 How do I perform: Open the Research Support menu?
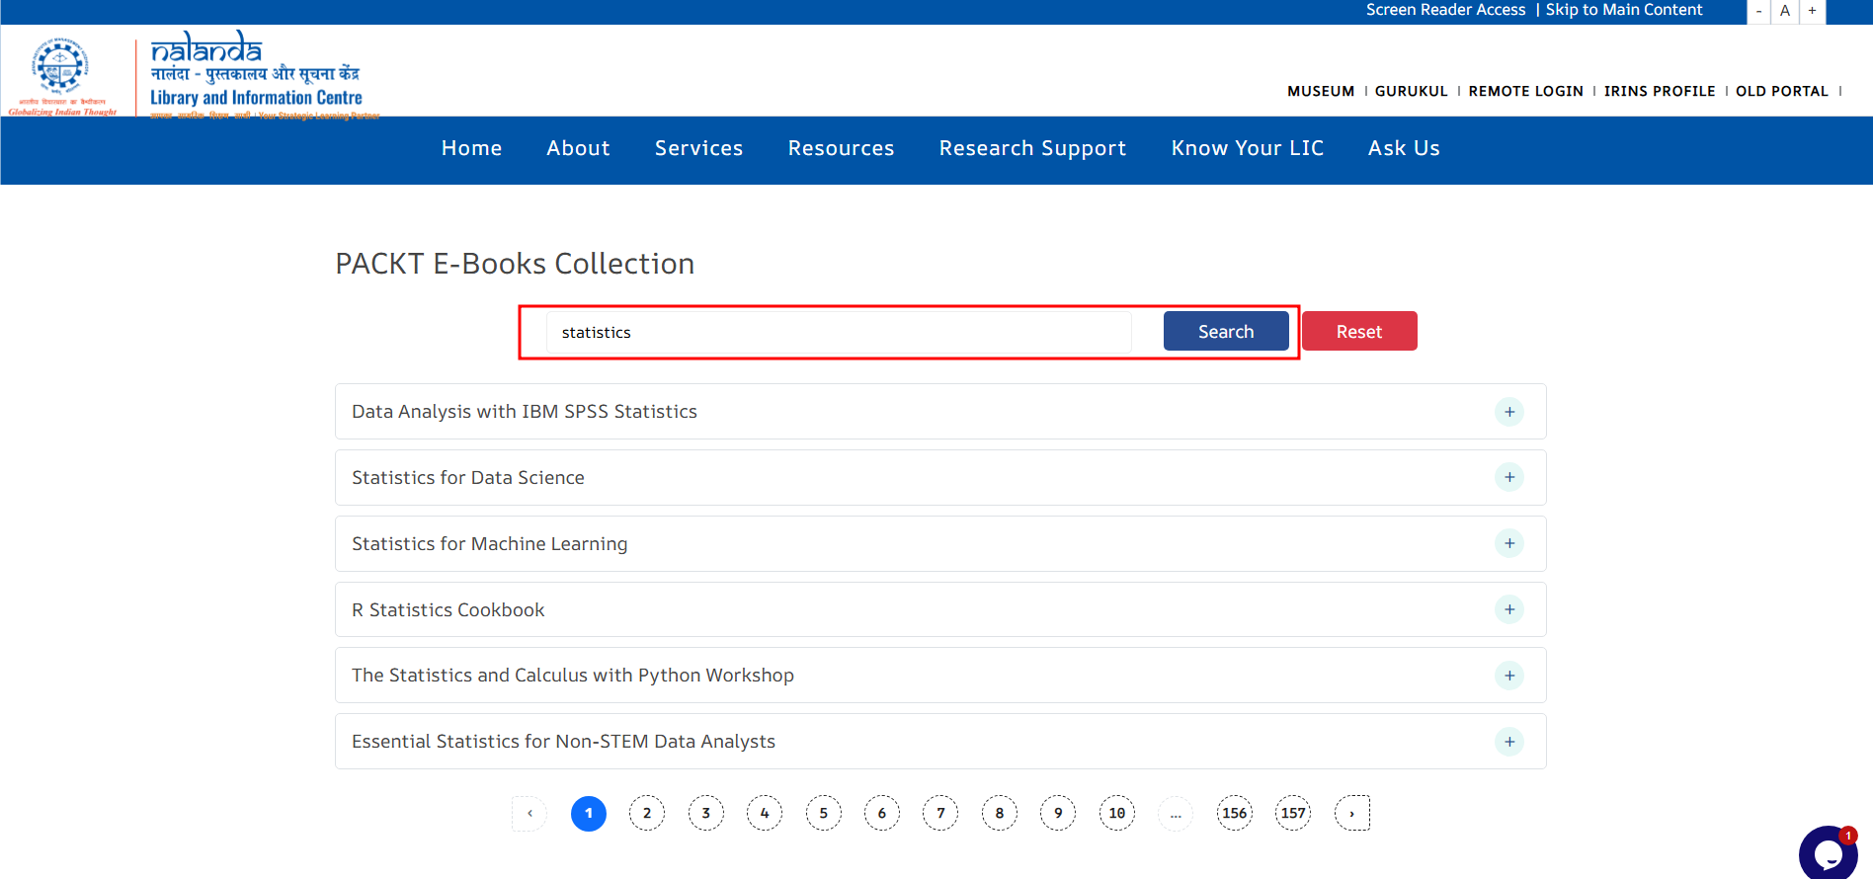(1032, 148)
